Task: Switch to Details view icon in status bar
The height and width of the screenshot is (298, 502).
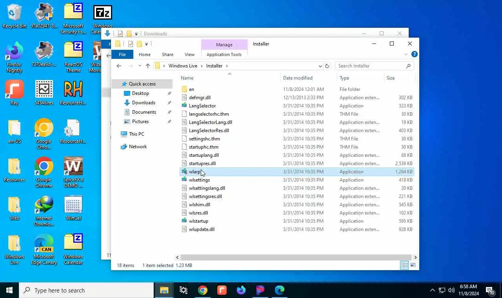Action: pyautogui.click(x=404, y=265)
